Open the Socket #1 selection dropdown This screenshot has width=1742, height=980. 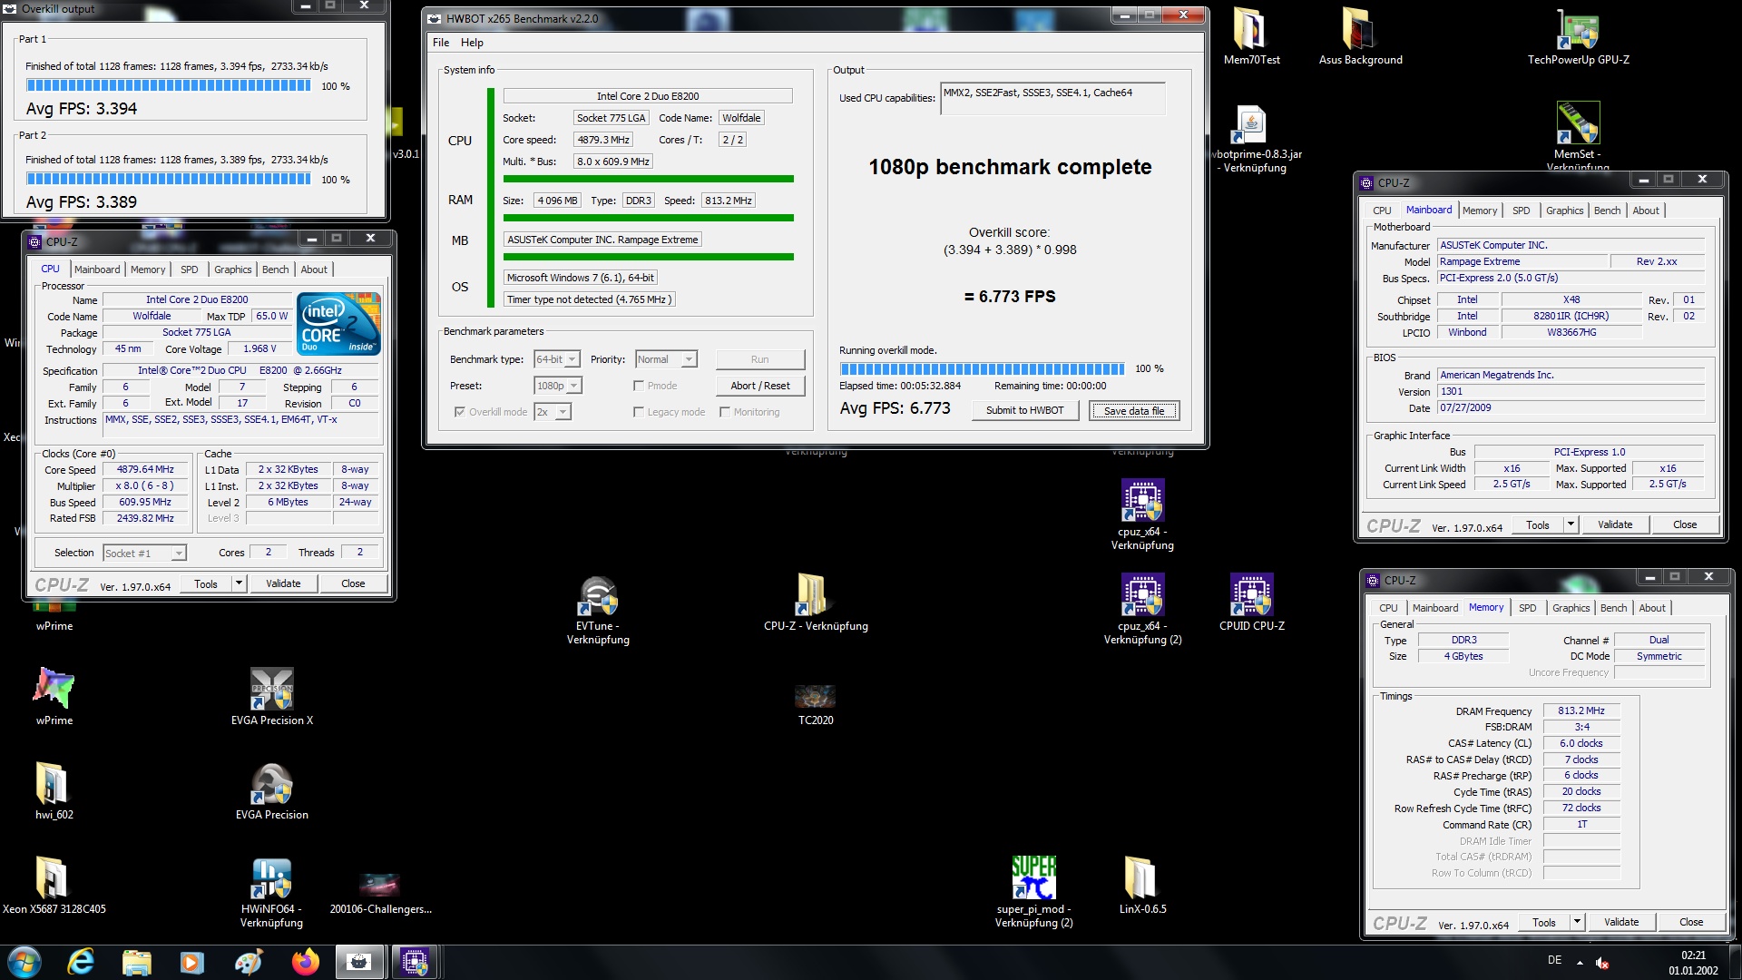(x=144, y=553)
